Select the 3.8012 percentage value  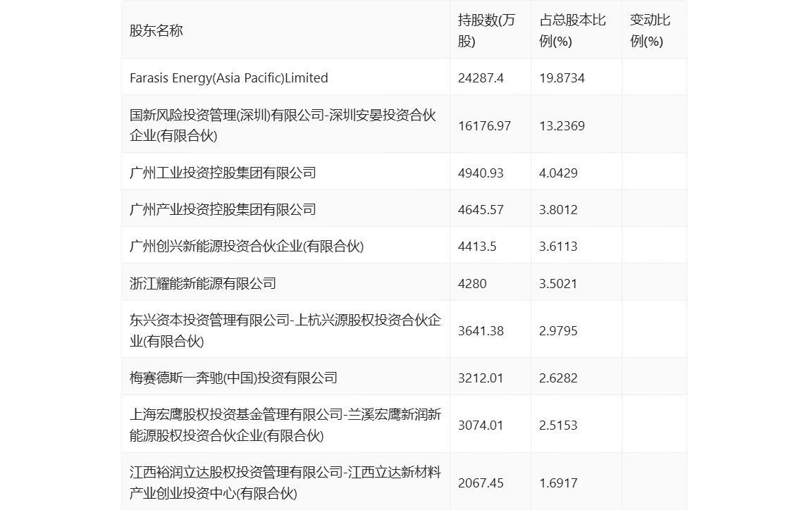558,210
